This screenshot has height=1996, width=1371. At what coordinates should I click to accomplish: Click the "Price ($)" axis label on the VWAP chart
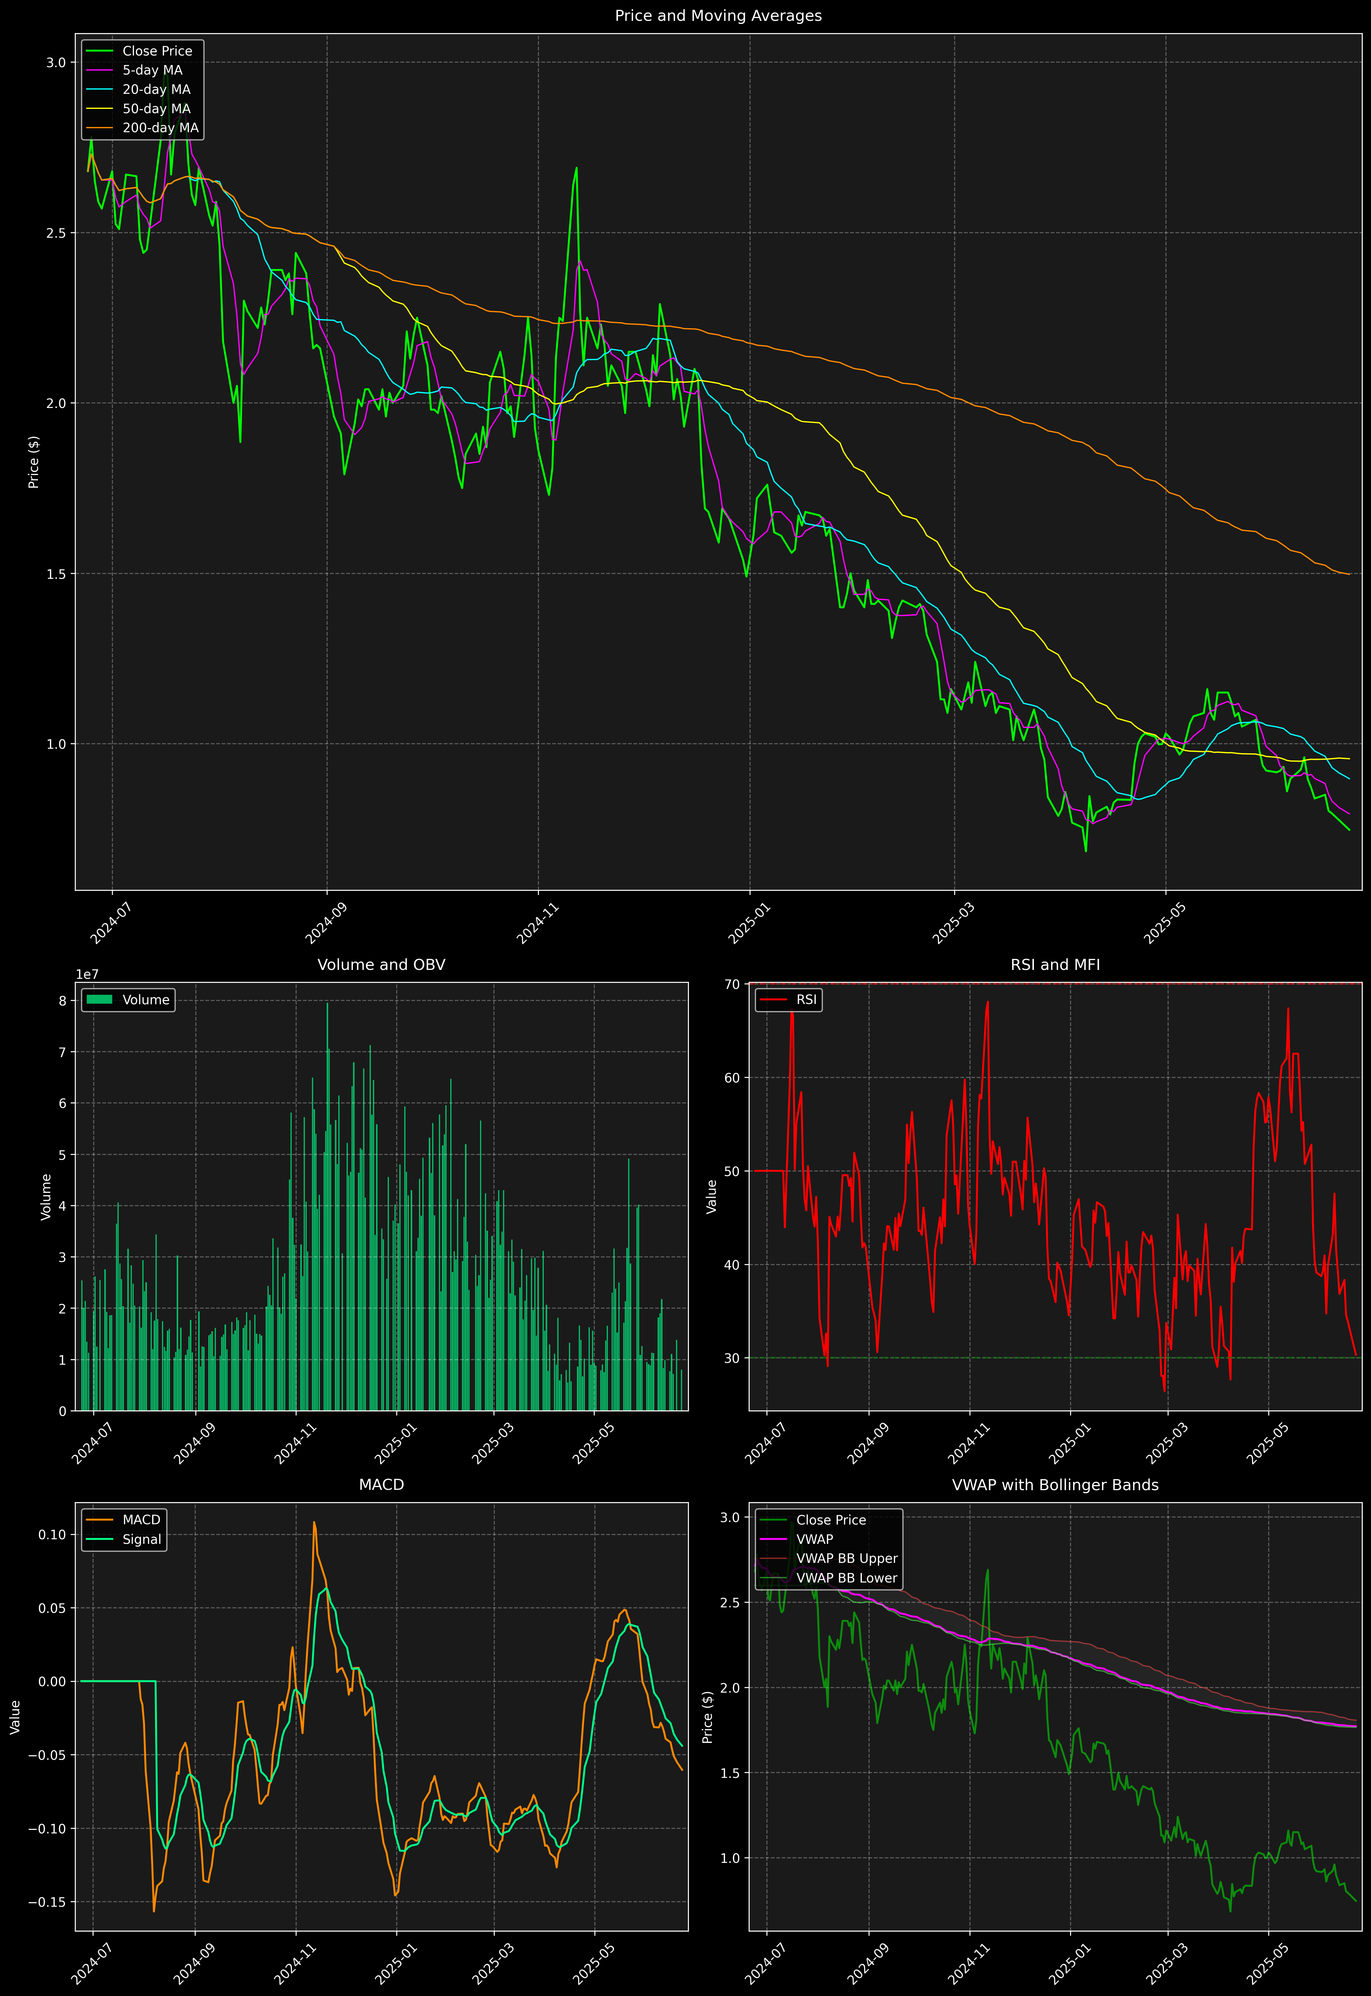(x=708, y=1717)
